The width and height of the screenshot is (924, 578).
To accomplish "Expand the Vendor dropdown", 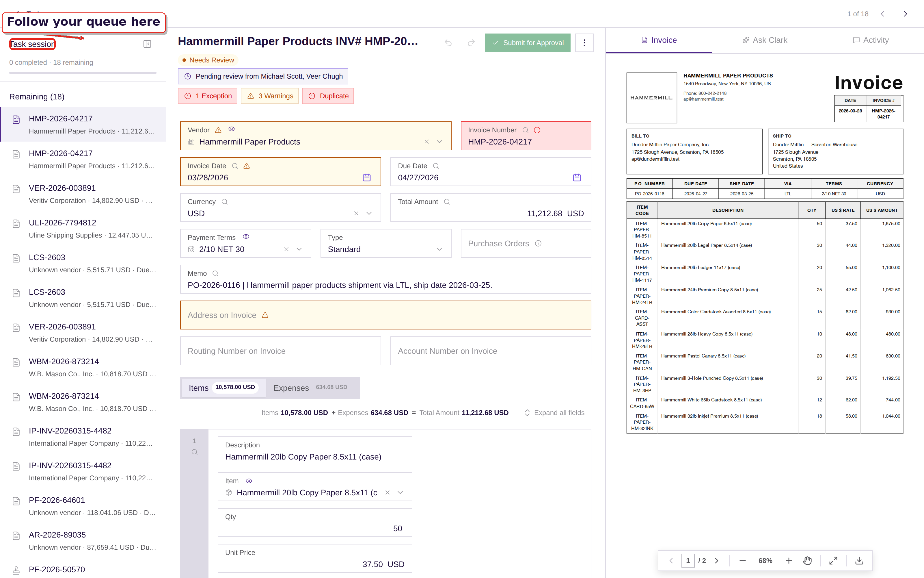I will pos(439,142).
